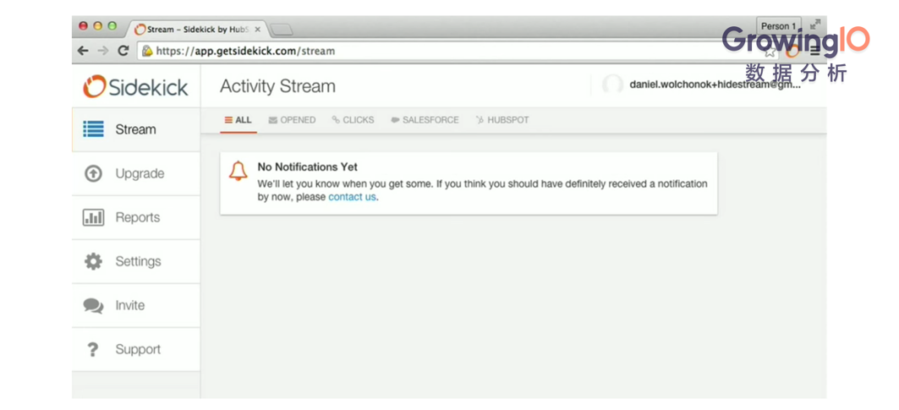Open the Support sidebar item
The width and height of the screenshot is (899, 410).
[x=136, y=350]
